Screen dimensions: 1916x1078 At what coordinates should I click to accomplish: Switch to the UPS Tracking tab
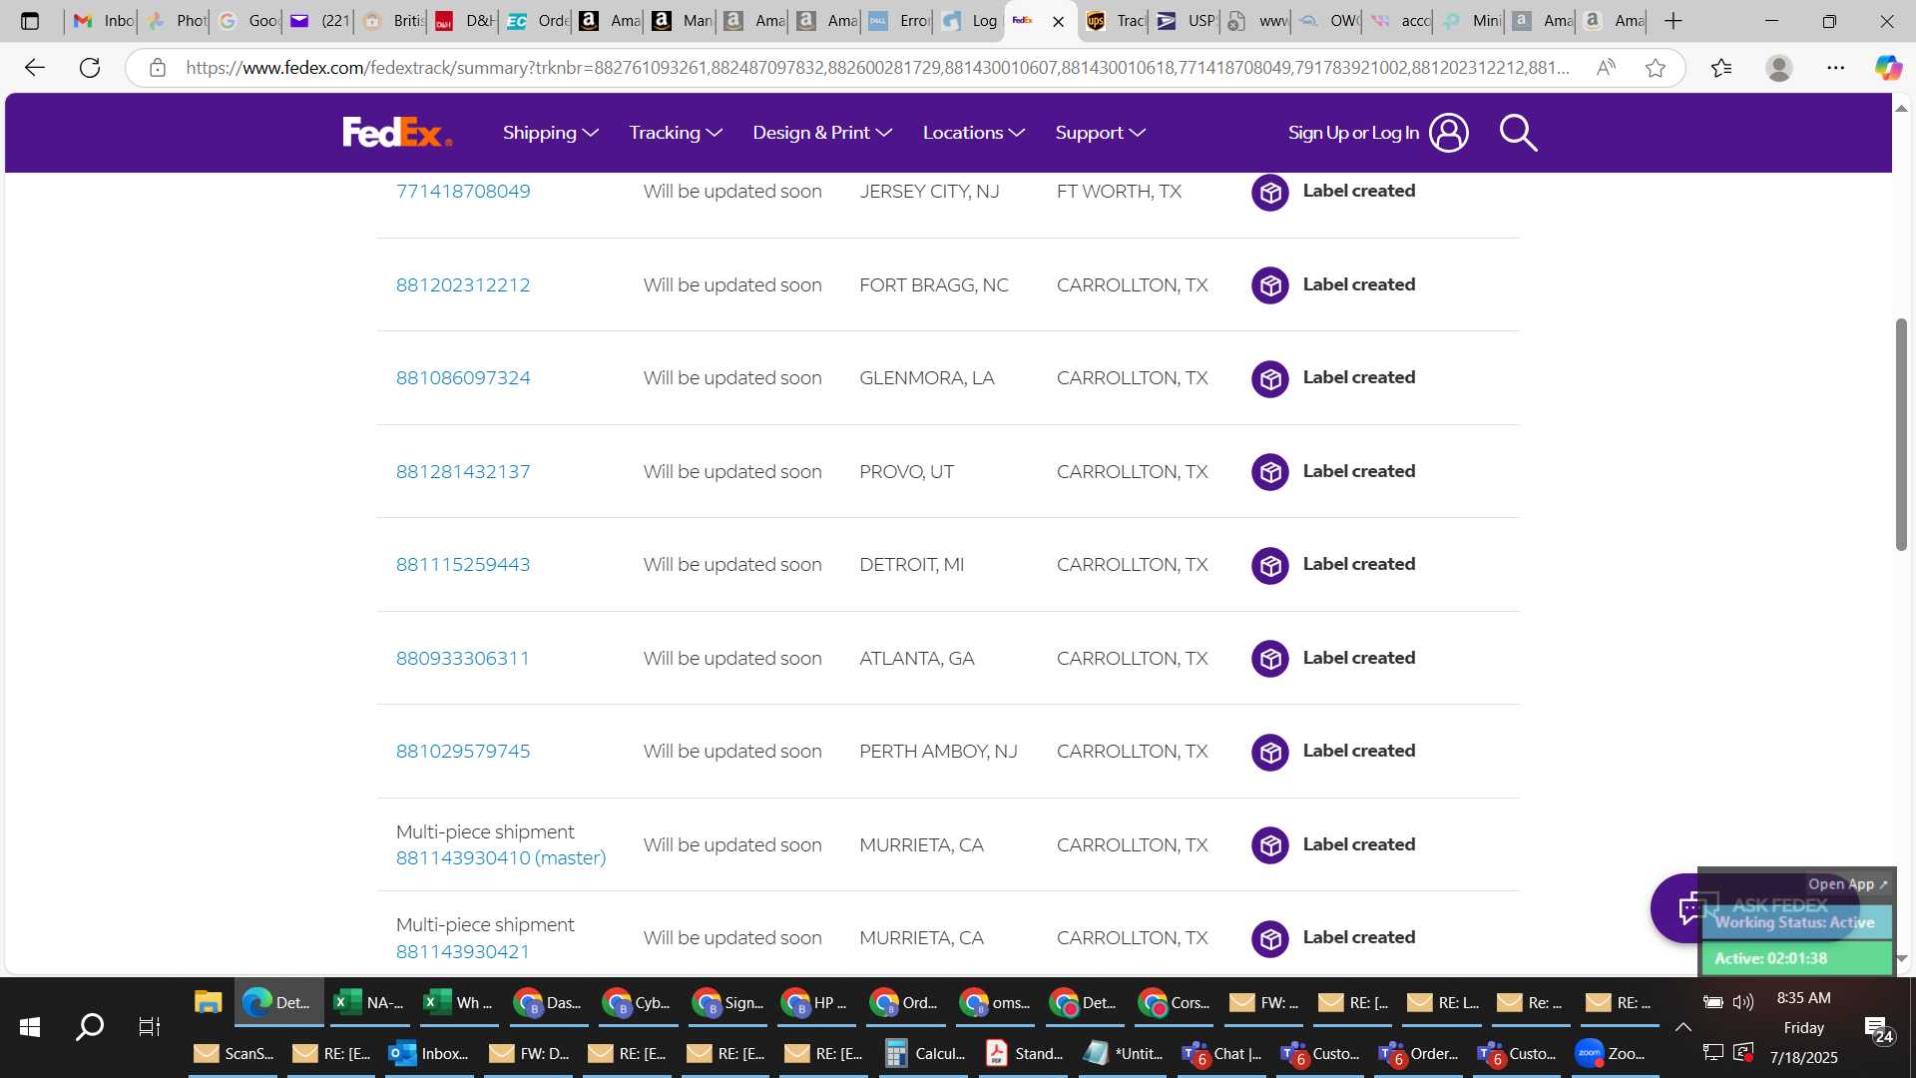click(1115, 21)
